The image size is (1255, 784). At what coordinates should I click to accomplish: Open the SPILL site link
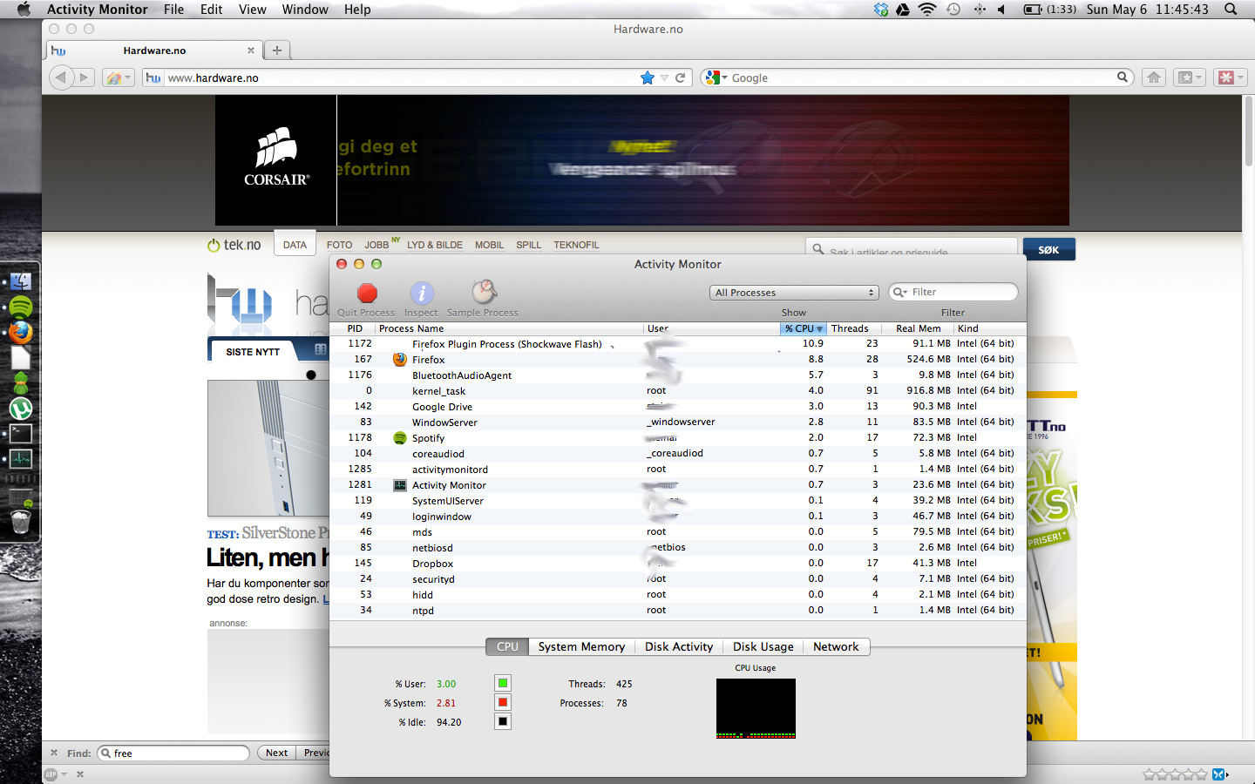pos(529,245)
